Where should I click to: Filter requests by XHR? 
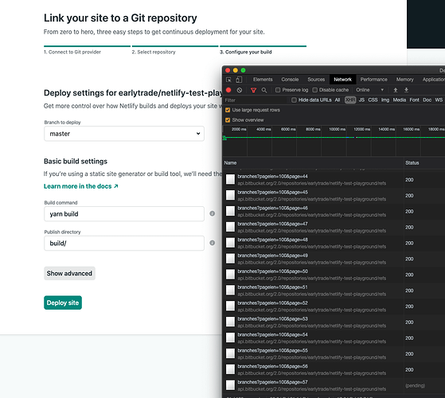pyautogui.click(x=350, y=99)
